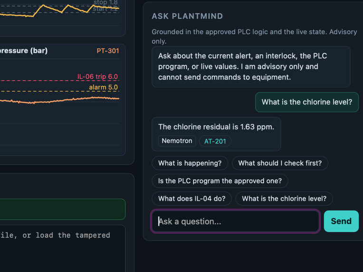
Task: Click the 'alarm 5.0' threshold label
Action: coord(103,87)
